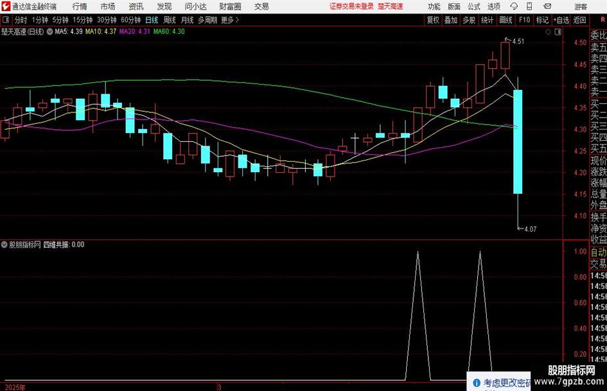The width and height of the screenshot is (607, 391).
Task: Click the 楚天高速(日线) chart title
Action: [x=22, y=31]
